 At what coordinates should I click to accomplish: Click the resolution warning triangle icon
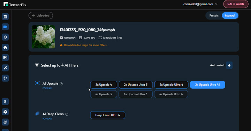(61, 45)
